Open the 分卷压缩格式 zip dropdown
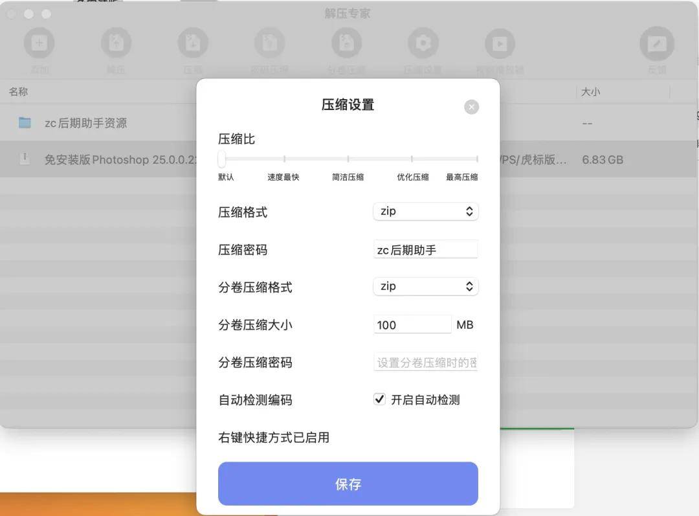The width and height of the screenshot is (699, 516). [x=426, y=286]
